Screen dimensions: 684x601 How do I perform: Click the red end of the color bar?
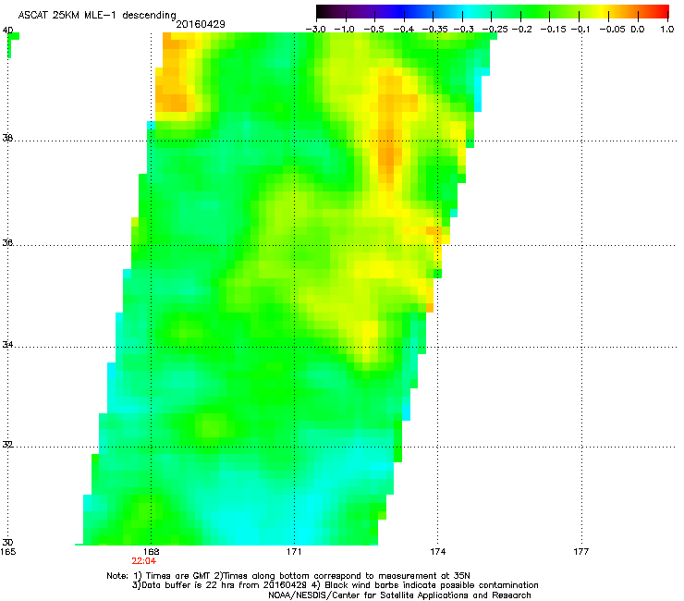661,12
